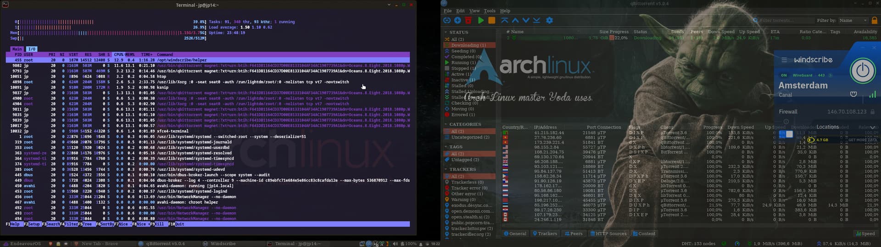Click the Speed graph button
This screenshot has height=247, width=881.
865,234
